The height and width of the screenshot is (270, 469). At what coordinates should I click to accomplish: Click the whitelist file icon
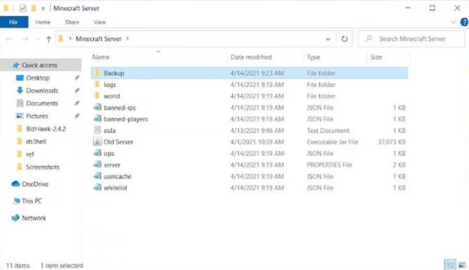pos(97,188)
